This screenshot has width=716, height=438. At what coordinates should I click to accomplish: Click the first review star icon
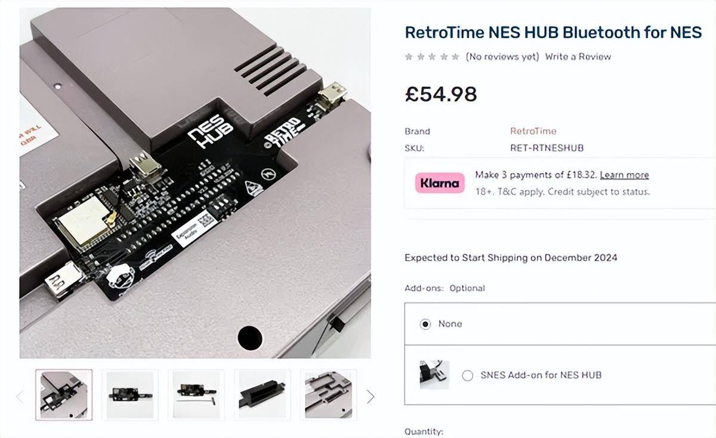pos(409,57)
